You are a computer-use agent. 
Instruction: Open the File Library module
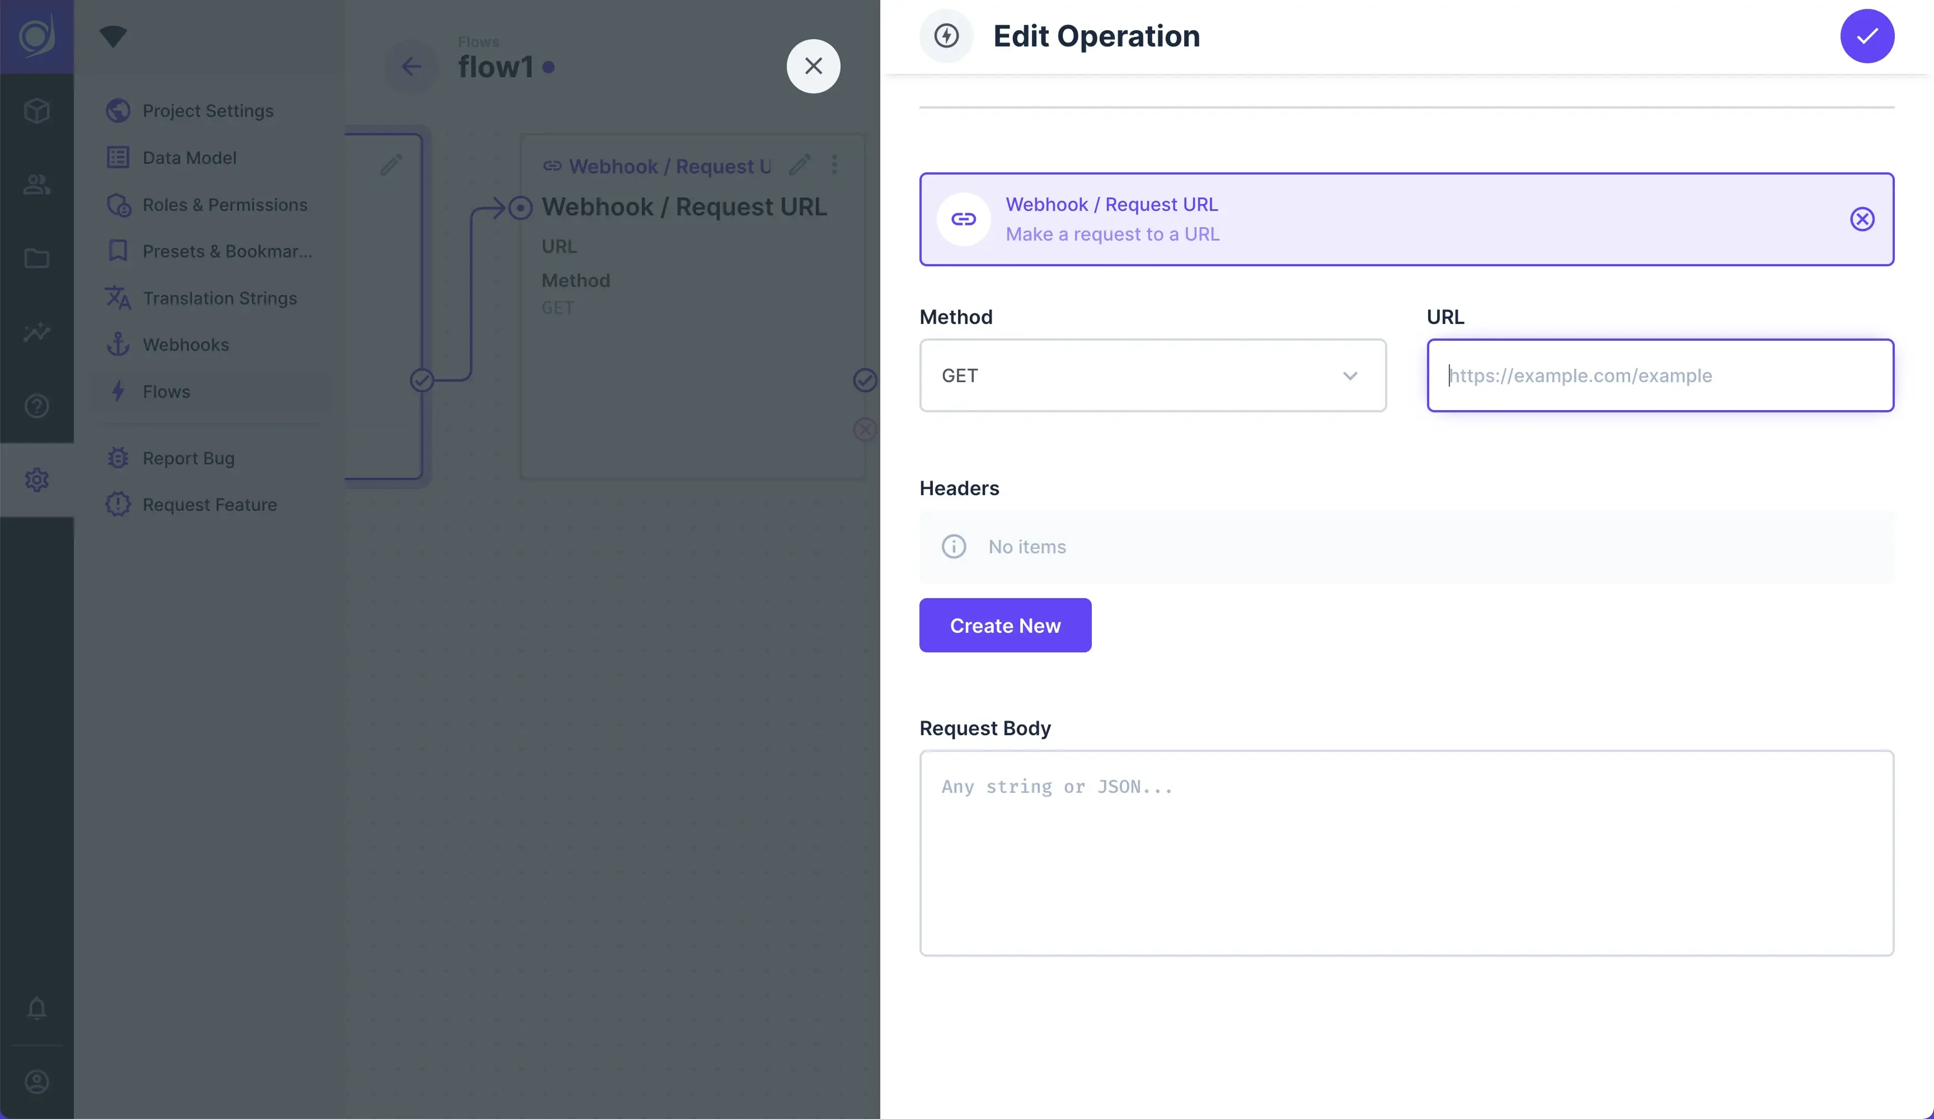tap(36, 258)
